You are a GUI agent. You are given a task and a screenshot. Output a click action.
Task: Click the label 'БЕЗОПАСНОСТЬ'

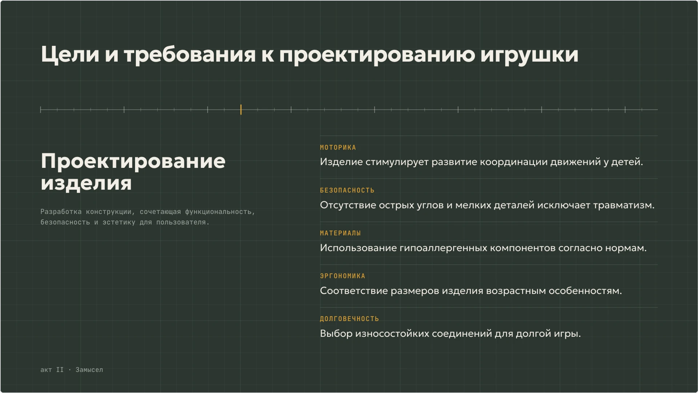click(x=347, y=190)
